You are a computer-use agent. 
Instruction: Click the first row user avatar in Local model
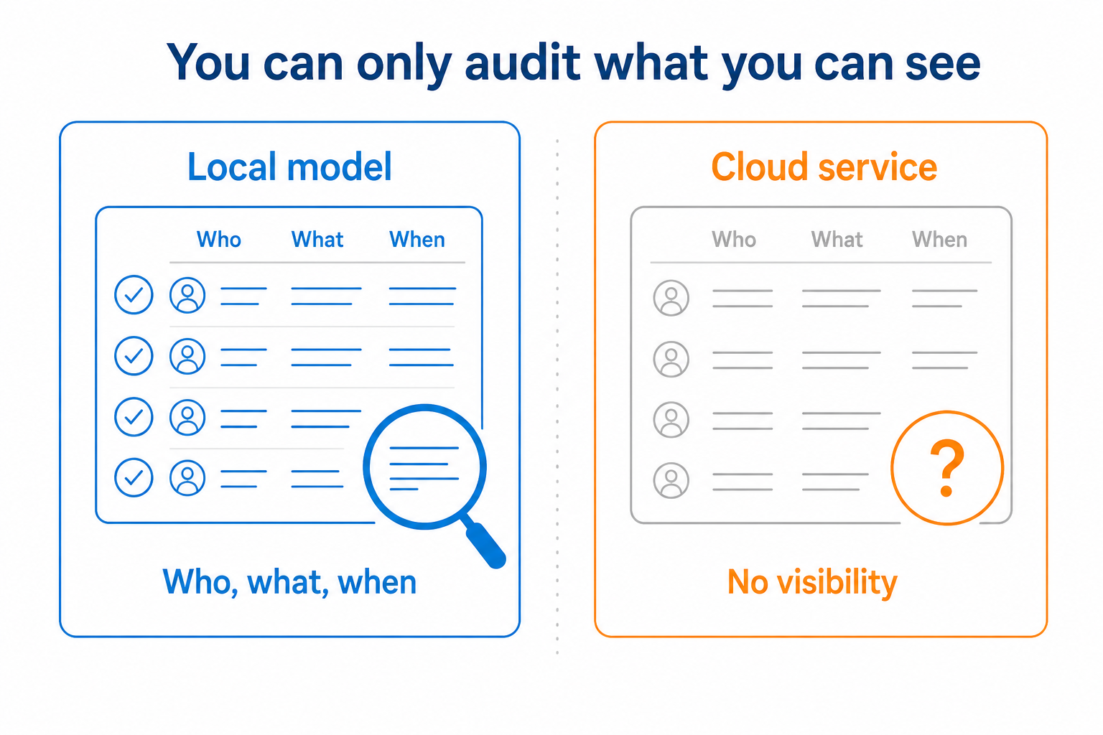click(187, 295)
